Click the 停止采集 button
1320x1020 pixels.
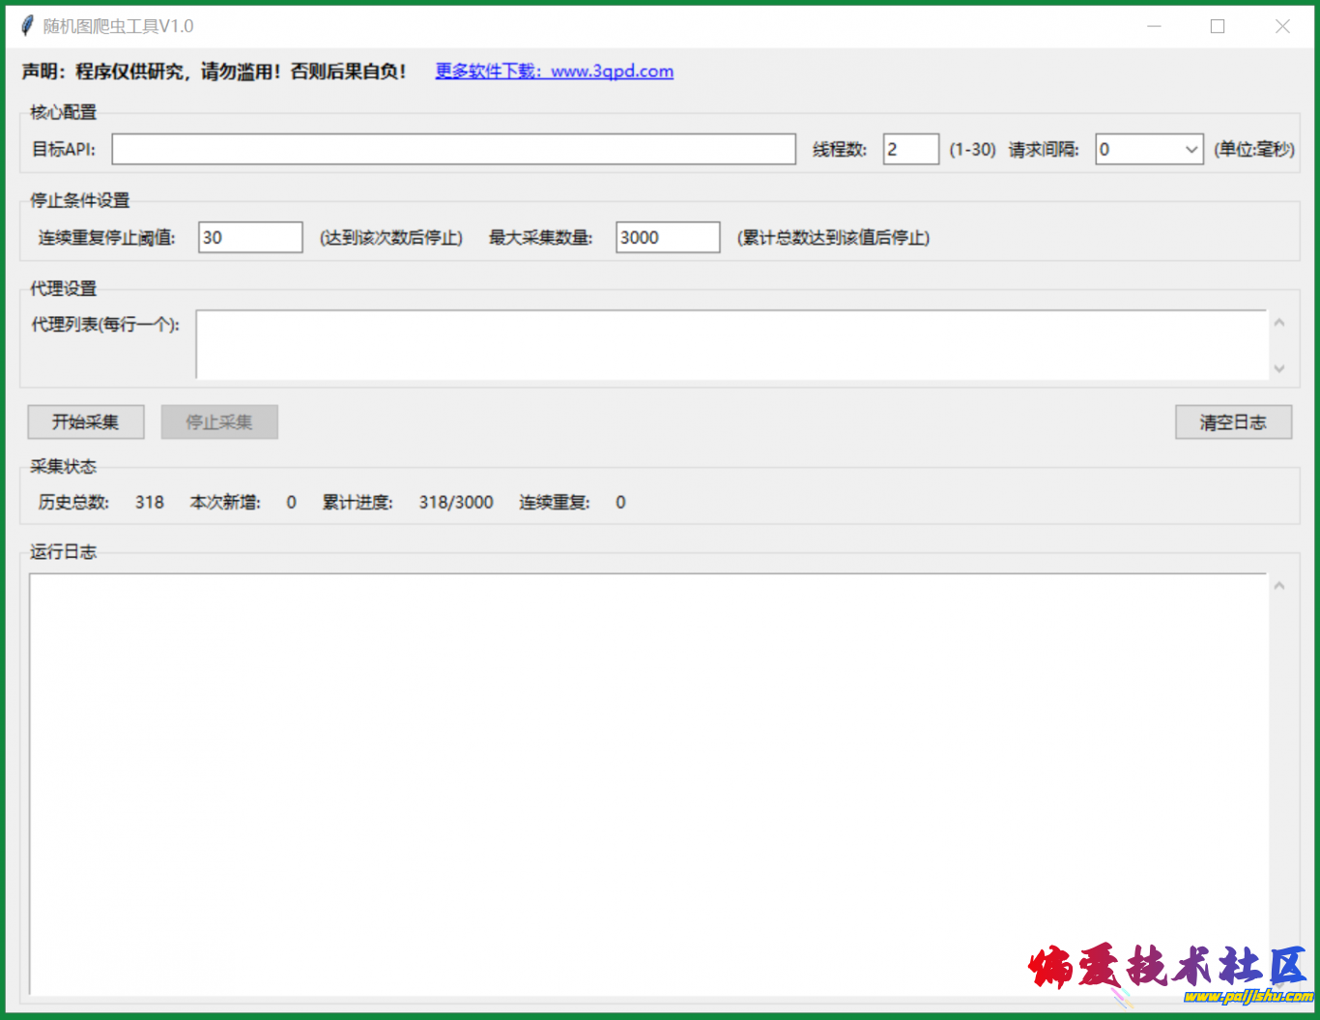click(x=219, y=423)
